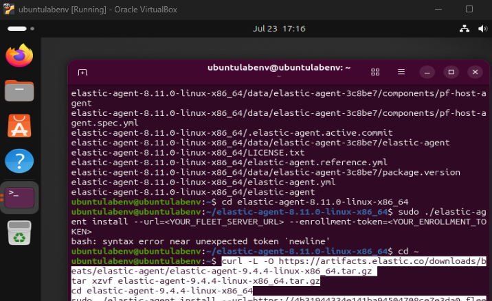This screenshot has height=301, width=492.
Task: Click the line ending package.version
Action: (x=265, y=172)
